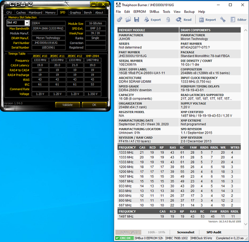
Task: Click the scroll down arrow in report pane
Action: (245, 224)
